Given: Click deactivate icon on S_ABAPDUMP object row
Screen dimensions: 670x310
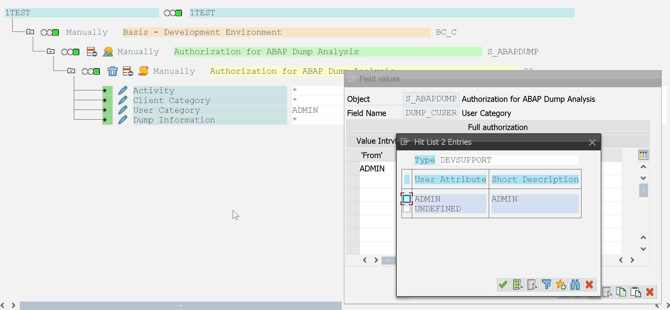Looking at the screenshot, I should click(92, 52).
